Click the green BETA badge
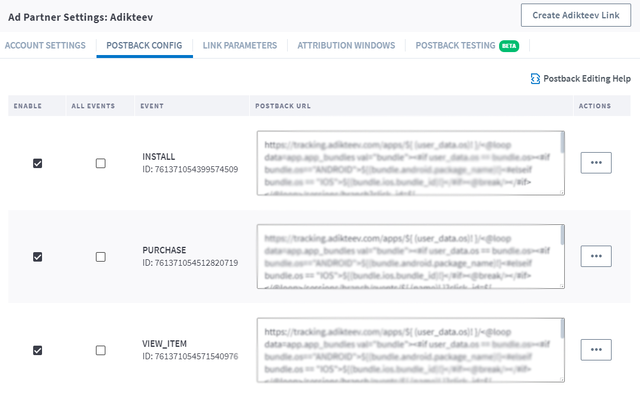Screen dimensions: 640x393 click(x=509, y=46)
